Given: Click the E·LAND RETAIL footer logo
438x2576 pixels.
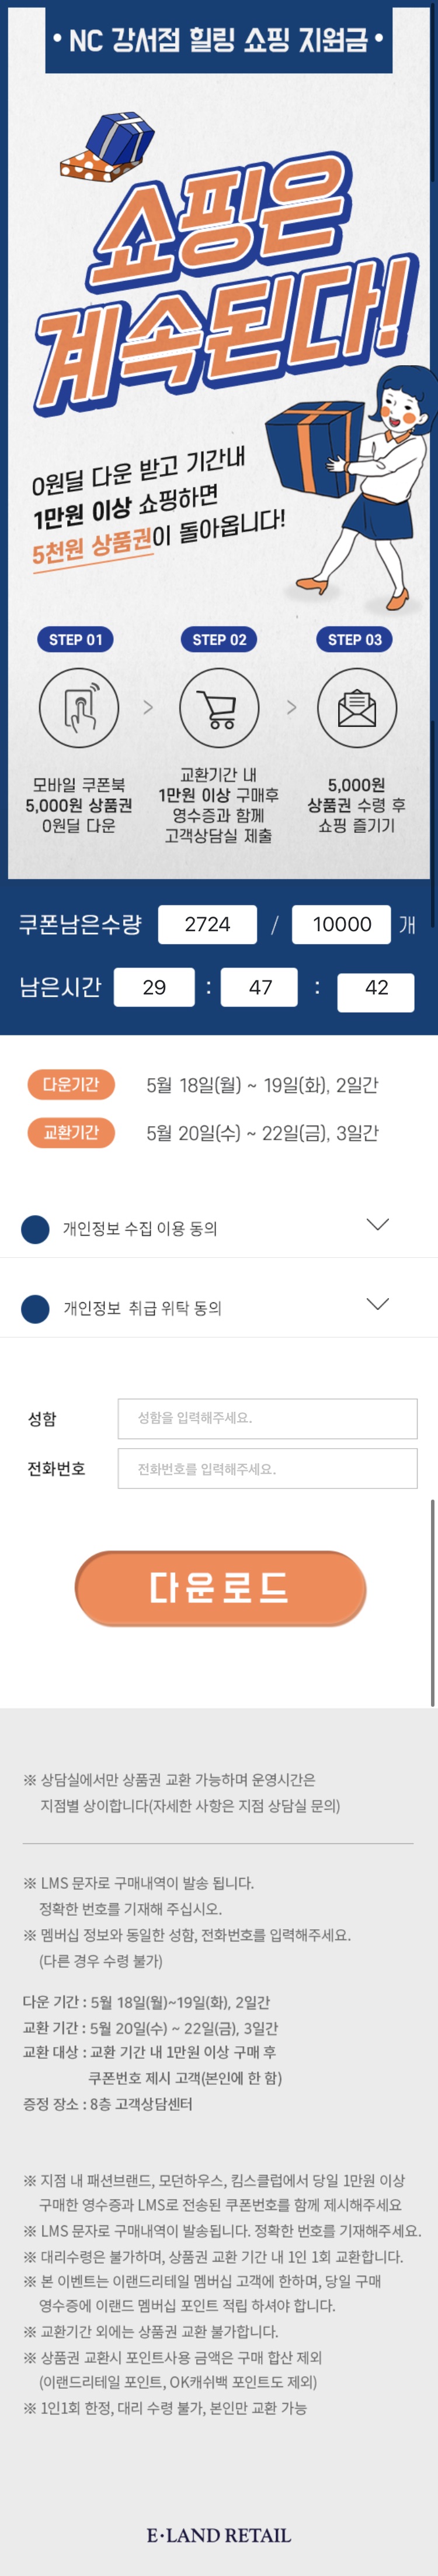Looking at the screenshot, I should pos(218,2535).
